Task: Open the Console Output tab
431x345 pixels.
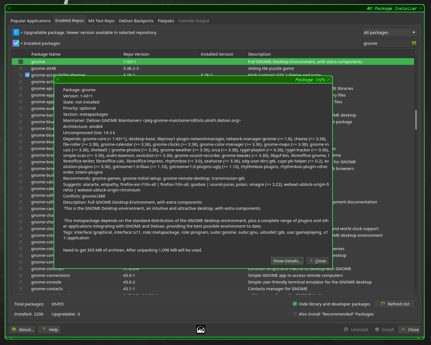Action: click(x=194, y=21)
